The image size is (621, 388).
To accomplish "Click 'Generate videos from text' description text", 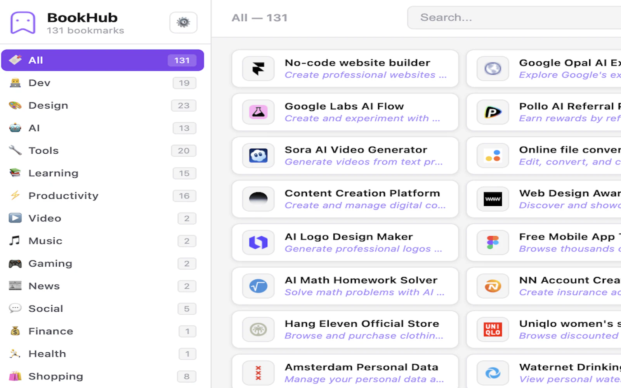I will click(x=364, y=162).
